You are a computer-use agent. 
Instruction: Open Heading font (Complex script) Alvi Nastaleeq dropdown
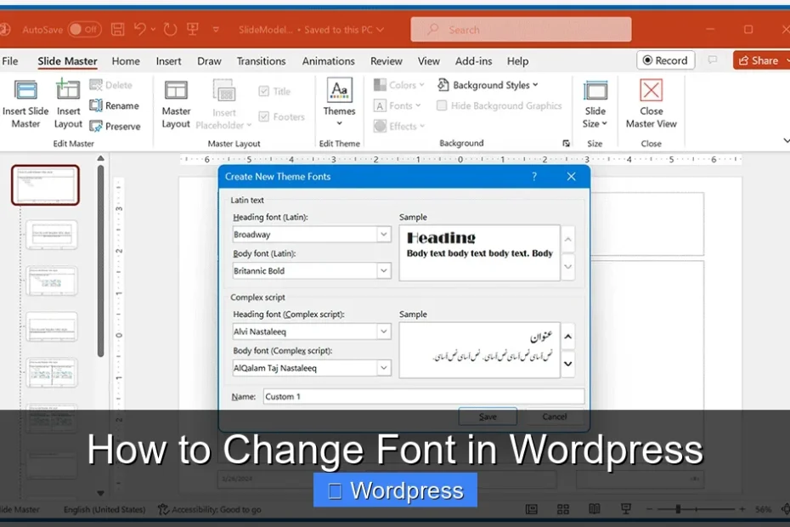(x=383, y=331)
